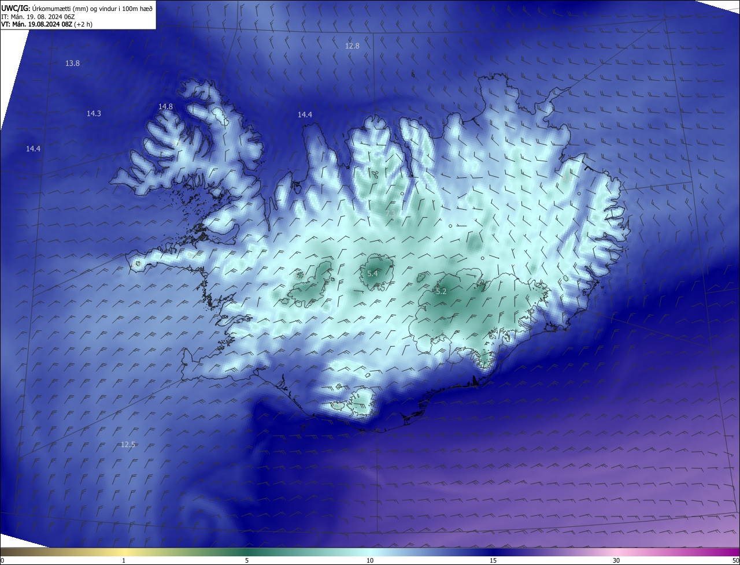Image resolution: width=740 pixels, height=565 pixels.
Task: Click the title 'UWC/IG: Úrkomumætti (mm) og vindur'
Action: pos(77,8)
